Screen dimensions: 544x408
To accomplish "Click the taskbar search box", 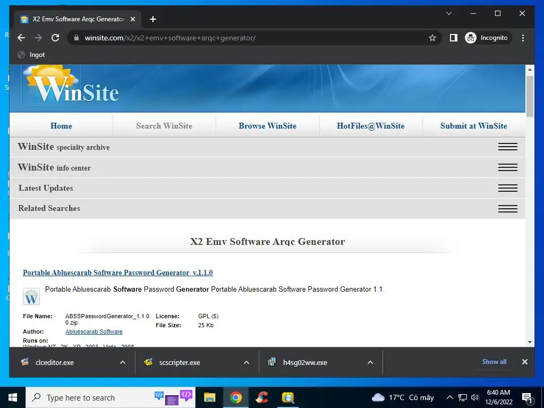I will pos(110,397).
